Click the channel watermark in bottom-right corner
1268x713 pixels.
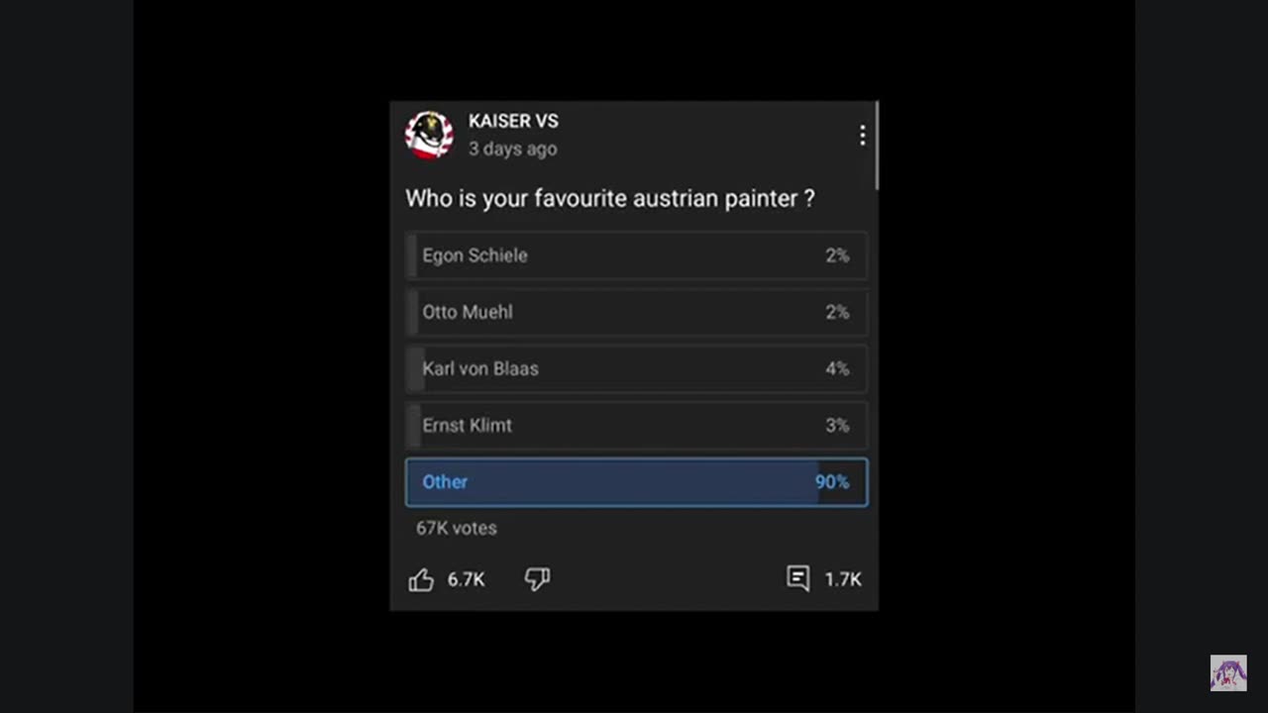click(x=1227, y=673)
